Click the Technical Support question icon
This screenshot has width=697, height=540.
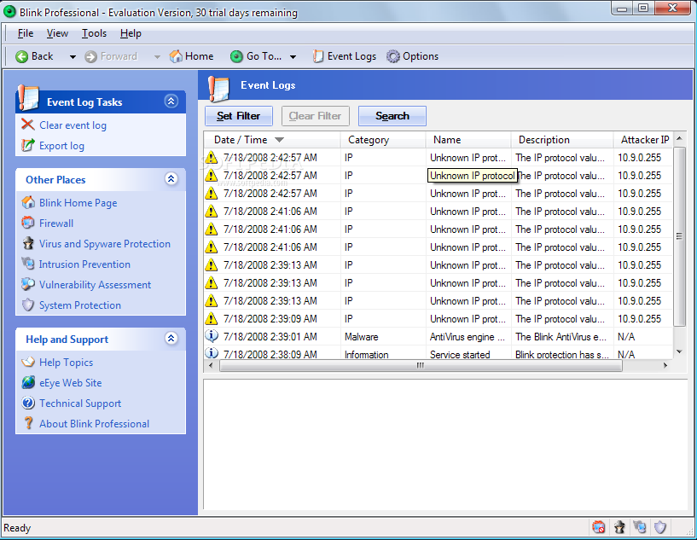[x=28, y=404]
